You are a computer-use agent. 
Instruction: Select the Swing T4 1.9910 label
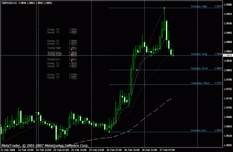[x=62, y=30]
